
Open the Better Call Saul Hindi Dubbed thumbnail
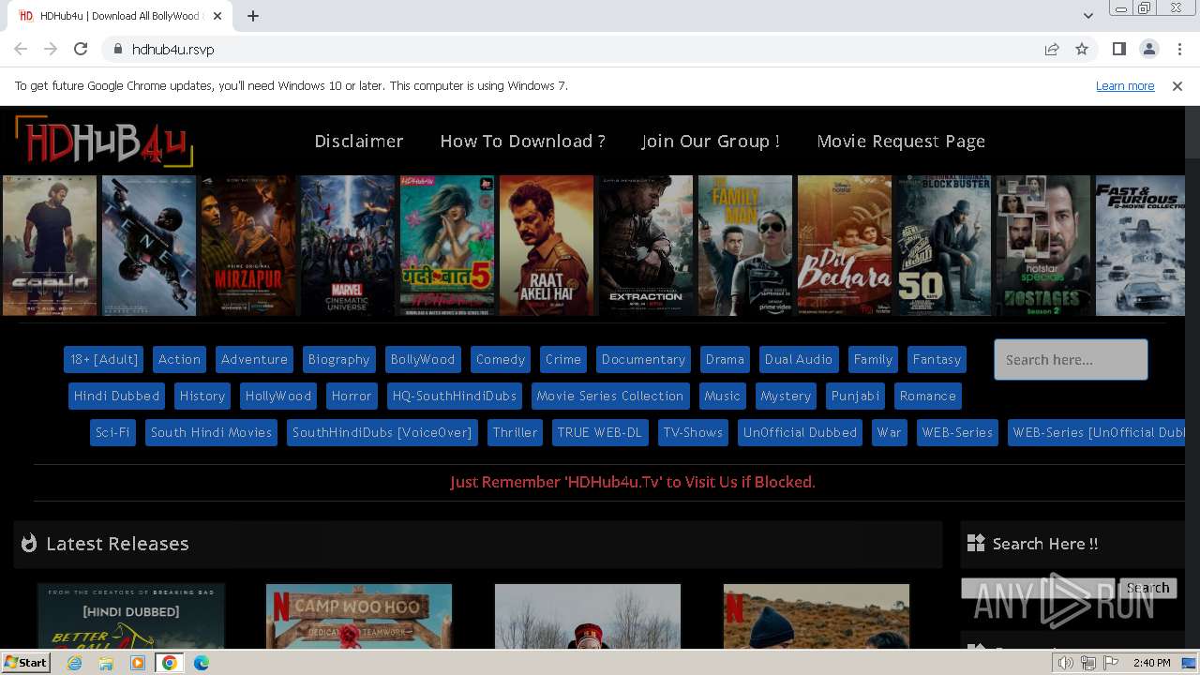(131, 616)
